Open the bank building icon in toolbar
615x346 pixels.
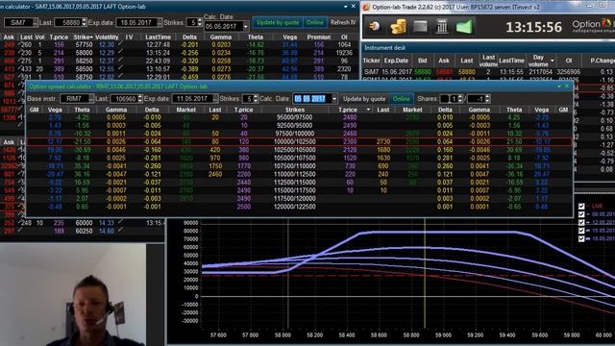pos(442,27)
